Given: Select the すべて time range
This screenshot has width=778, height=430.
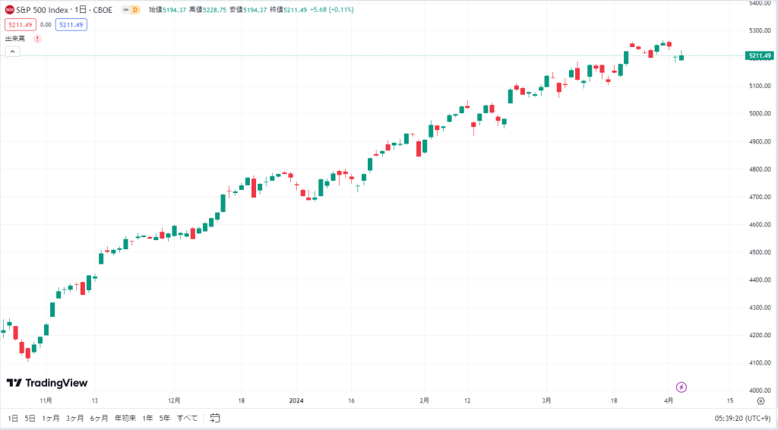Looking at the screenshot, I should tap(187, 418).
